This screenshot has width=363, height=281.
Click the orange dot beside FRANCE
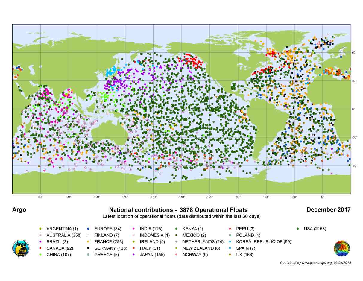tap(88, 242)
